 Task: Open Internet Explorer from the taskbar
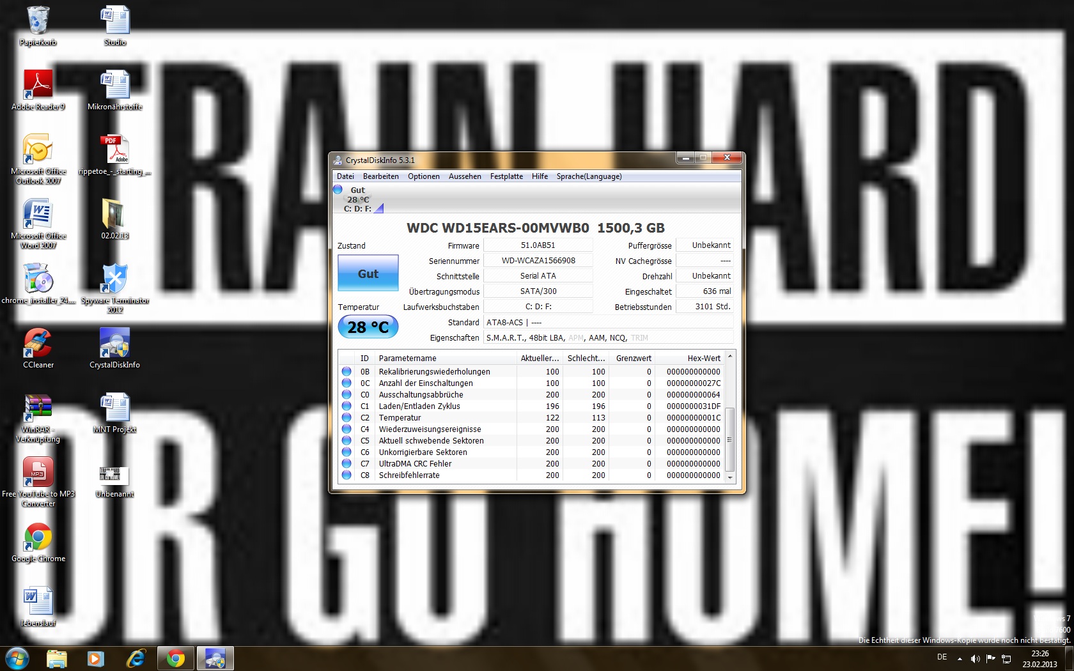point(136,658)
